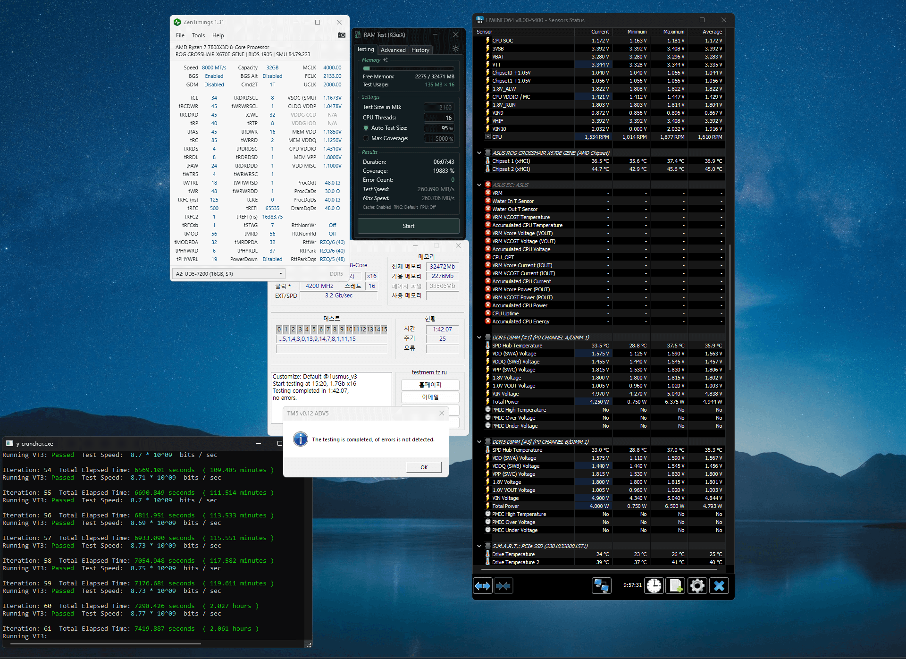906x659 pixels.
Task: Collapse the DDR5 DIMM [#1] sensor group
Action: click(479, 338)
